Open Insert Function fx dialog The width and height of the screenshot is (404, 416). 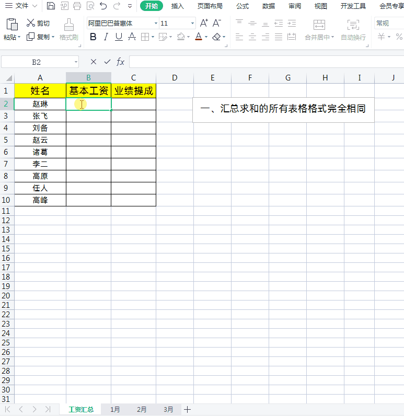point(120,62)
